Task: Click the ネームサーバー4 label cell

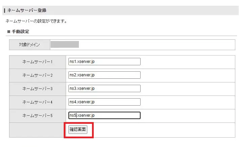Action: click(x=37, y=102)
